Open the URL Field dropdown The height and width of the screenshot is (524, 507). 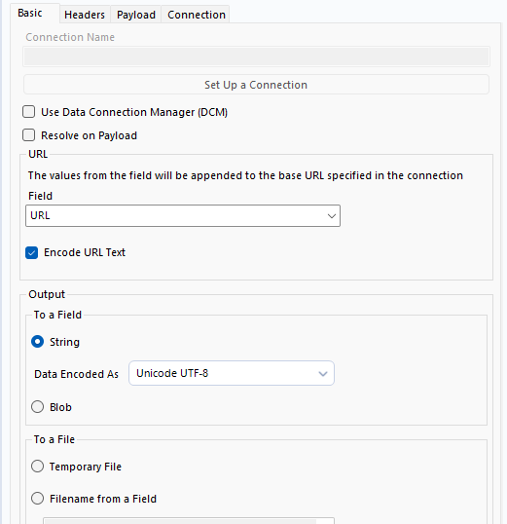183,215
